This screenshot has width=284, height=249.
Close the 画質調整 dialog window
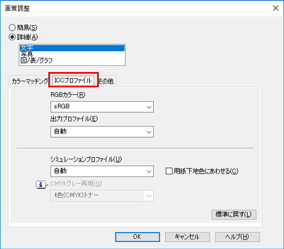(x=275, y=8)
